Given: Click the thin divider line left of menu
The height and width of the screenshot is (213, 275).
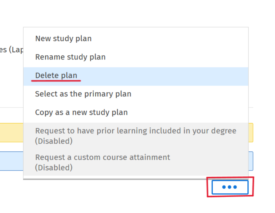Looking at the screenshot, I should (11, 107).
